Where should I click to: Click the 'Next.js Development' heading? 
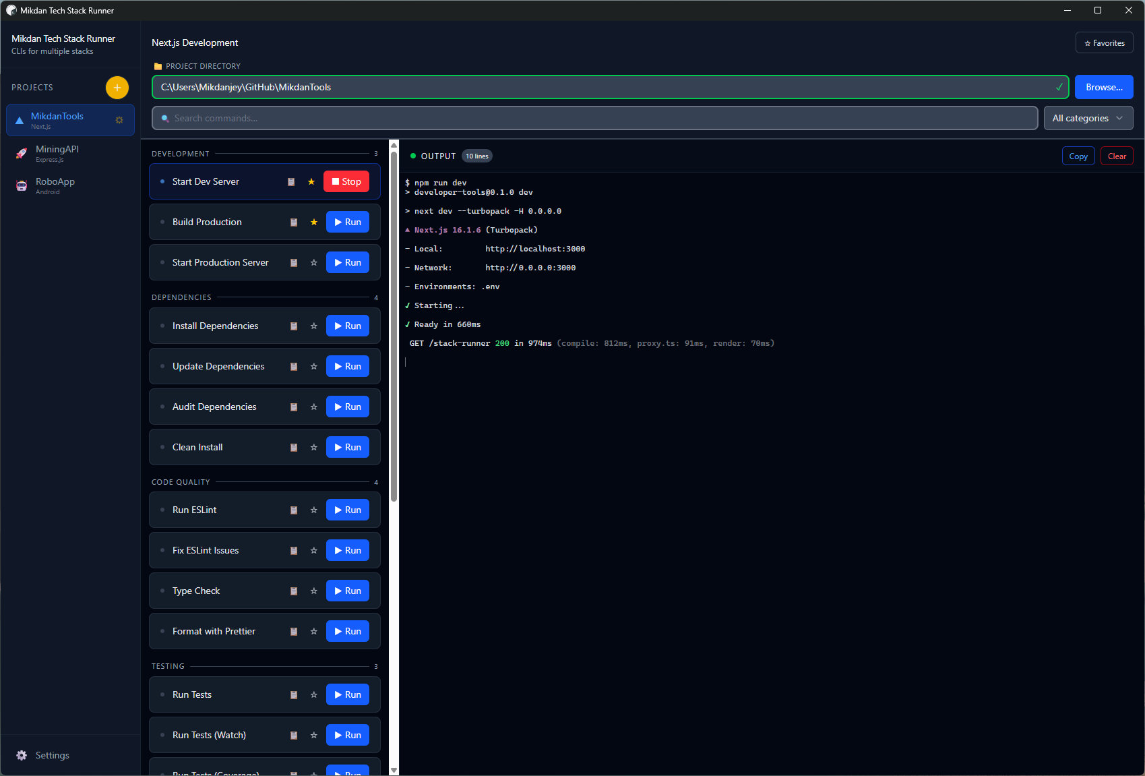[195, 42]
